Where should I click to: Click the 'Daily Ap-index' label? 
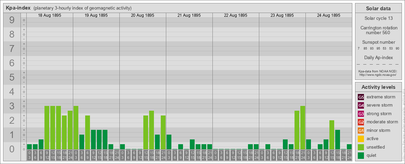(379, 57)
